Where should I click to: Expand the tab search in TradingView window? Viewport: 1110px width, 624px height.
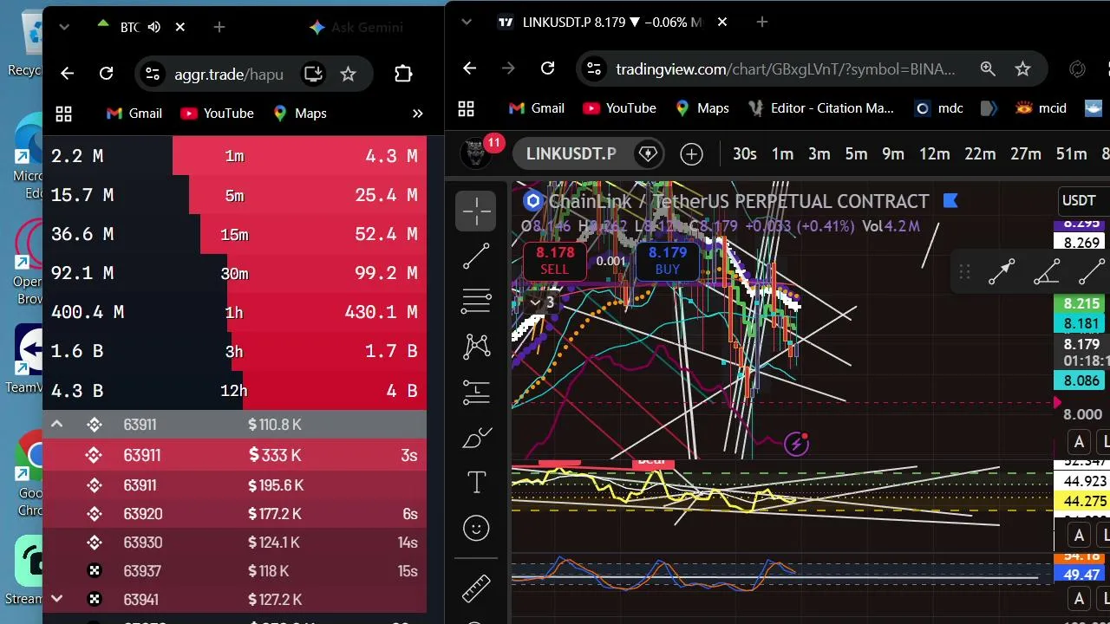pyautogui.click(x=466, y=22)
